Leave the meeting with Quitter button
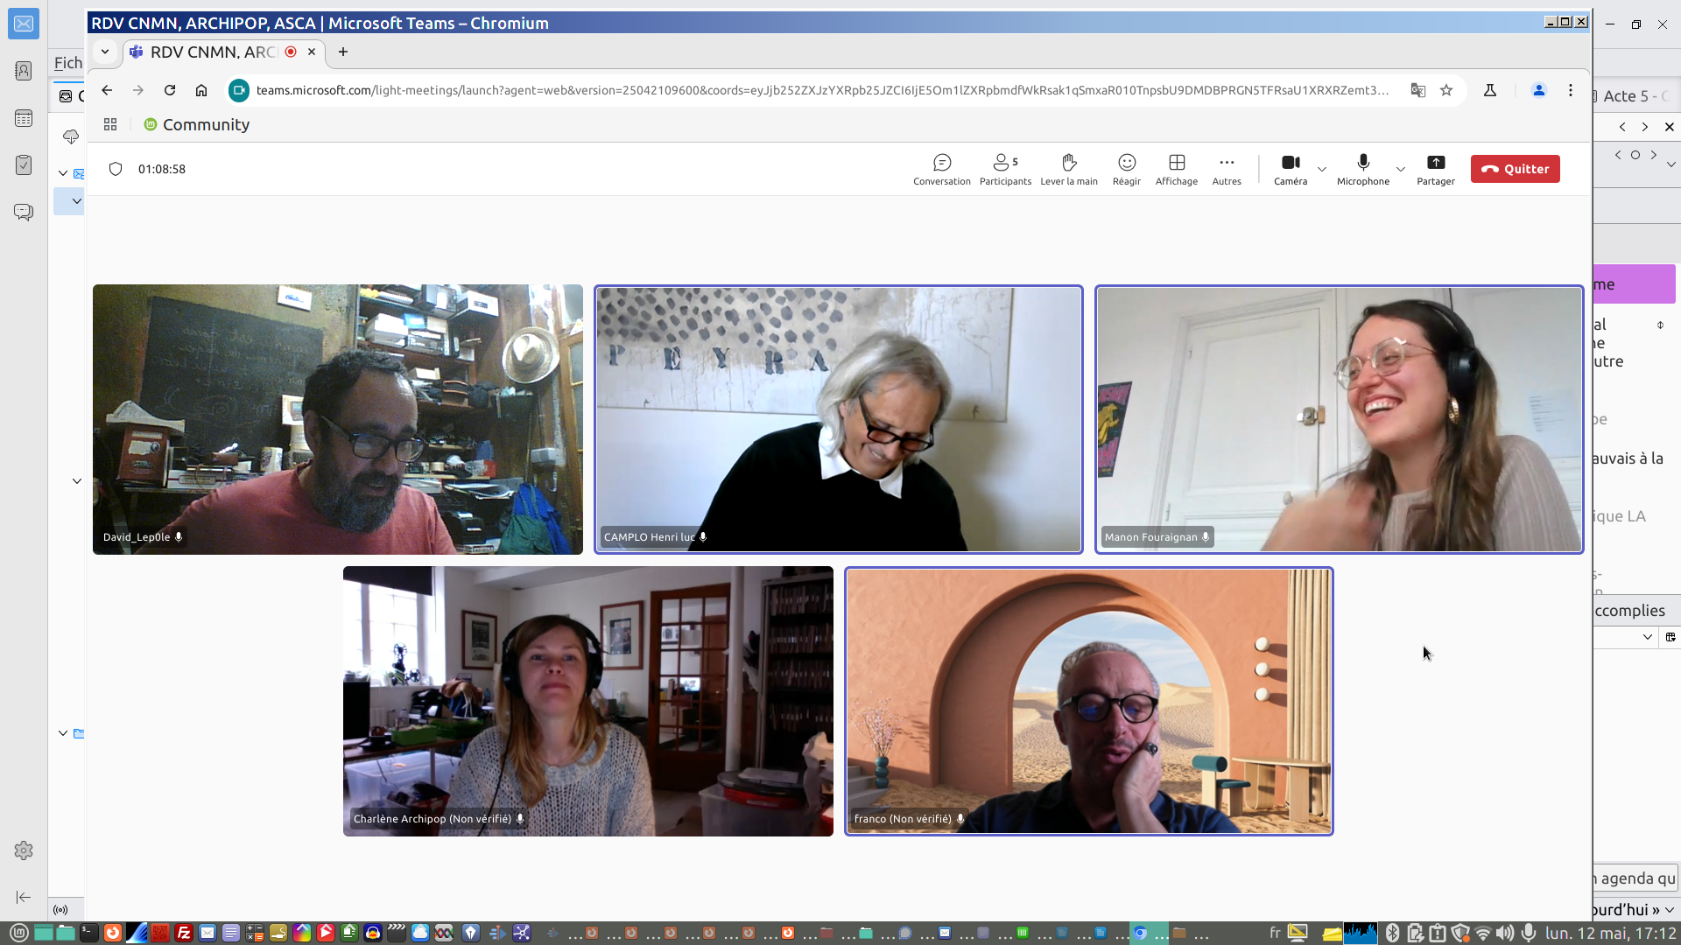Screen dimensions: 1681x945 1515,169
